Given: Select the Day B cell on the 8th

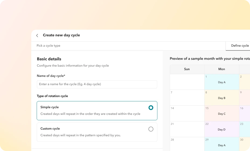Looking at the screenshot, I should [x=222, y=98].
